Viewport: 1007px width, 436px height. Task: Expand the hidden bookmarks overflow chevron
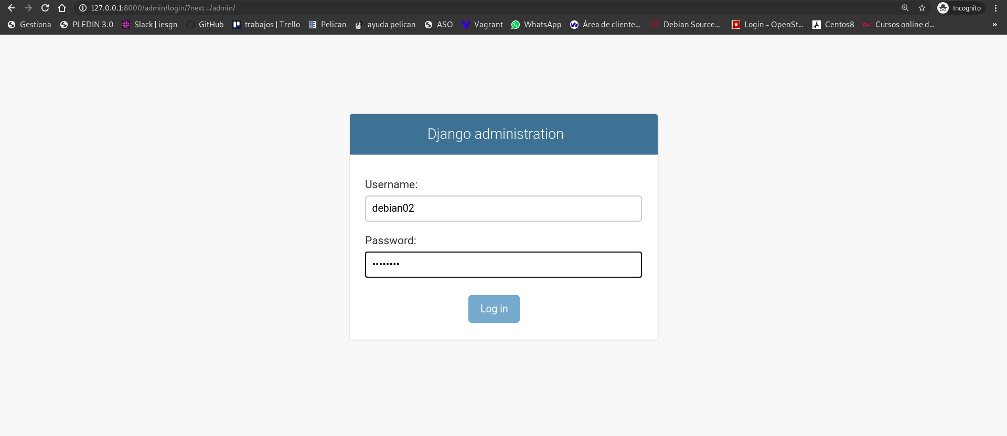(x=994, y=25)
